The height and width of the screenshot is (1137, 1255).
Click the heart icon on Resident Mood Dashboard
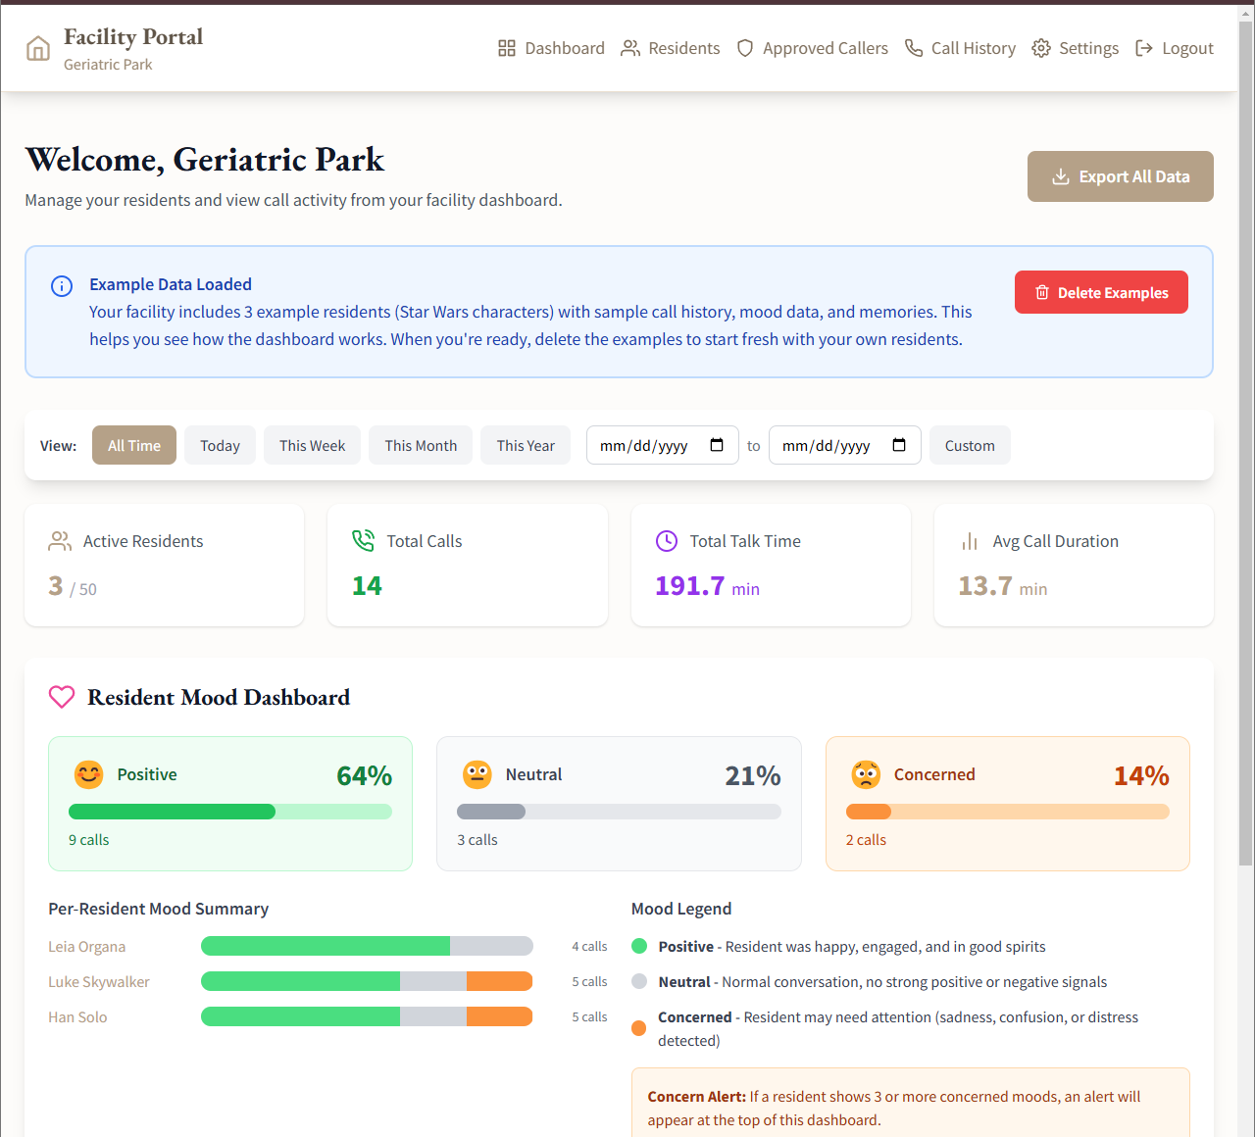coord(62,697)
